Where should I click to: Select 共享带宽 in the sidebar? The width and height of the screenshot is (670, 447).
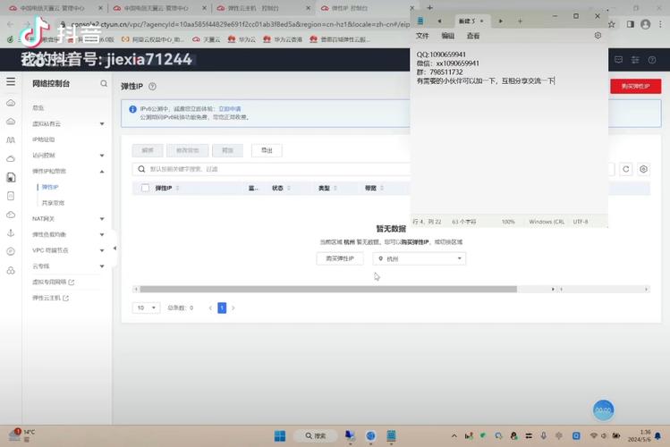pyautogui.click(x=53, y=203)
